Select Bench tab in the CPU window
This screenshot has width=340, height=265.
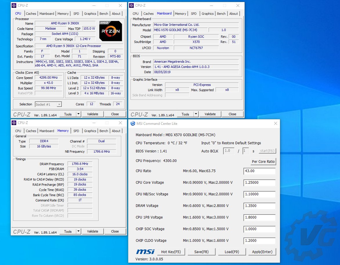click(104, 14)
